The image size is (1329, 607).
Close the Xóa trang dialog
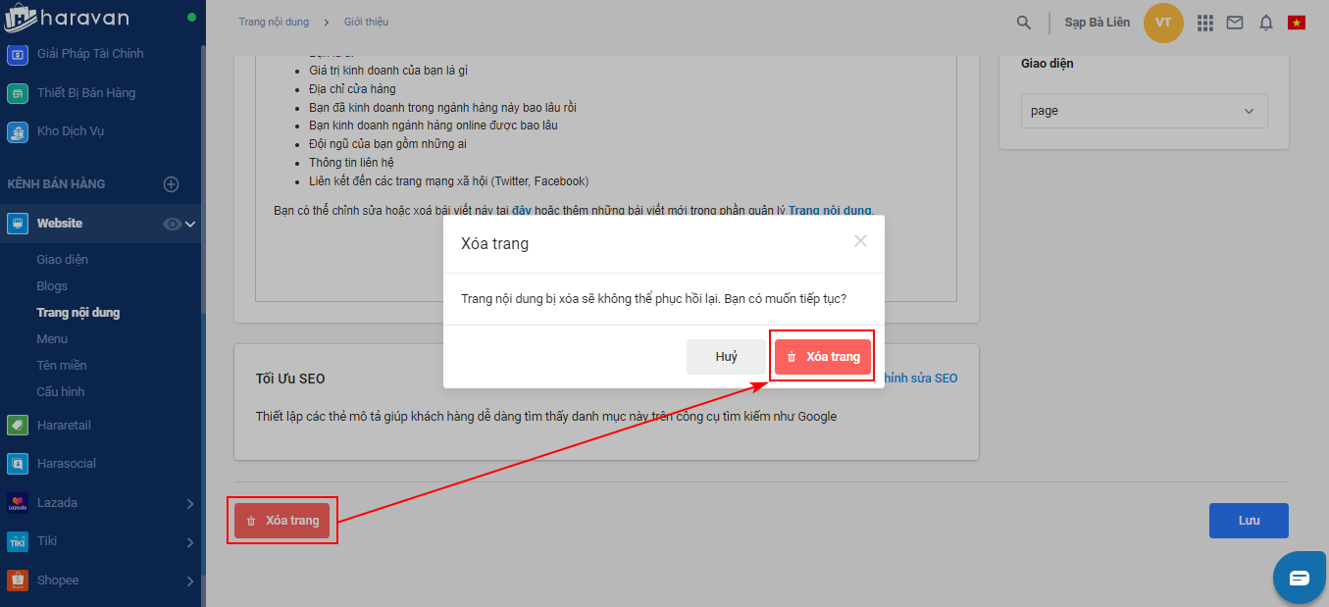click(860, 241)
